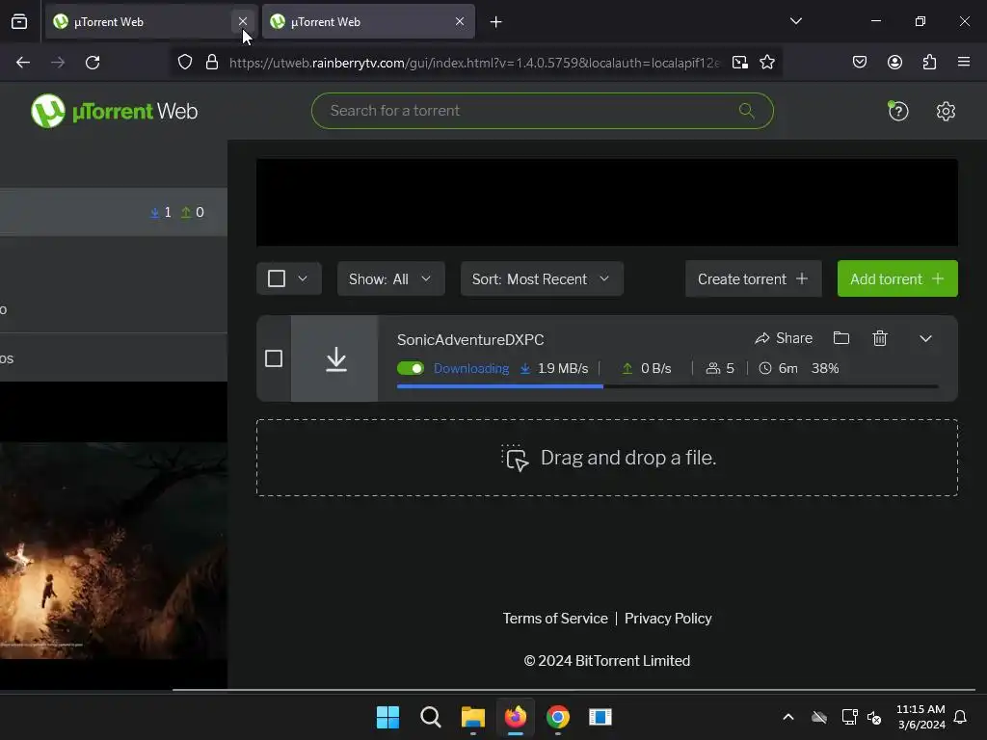987x740 pixels.
Task: Open Firefox hamburger application menu
Action: pyautogui.click(x=964, y=62)
